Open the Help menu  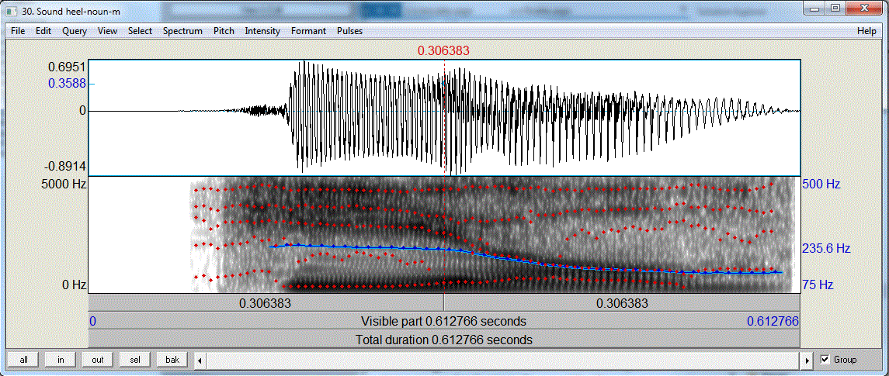pyautogui.click(x=866, y=31)
